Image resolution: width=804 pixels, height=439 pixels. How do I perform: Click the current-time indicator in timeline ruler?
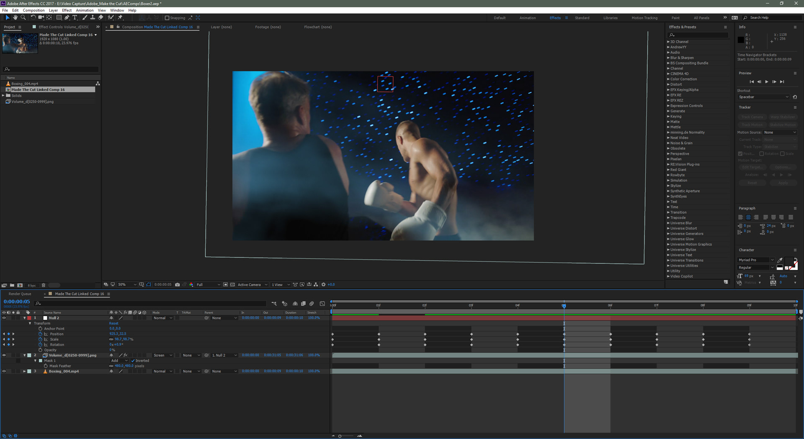tap(564, 306)
